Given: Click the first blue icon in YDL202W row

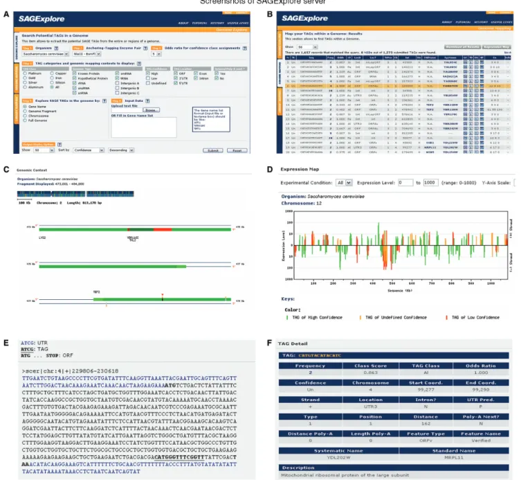Looking at the screenshot, I should (466, 148).
